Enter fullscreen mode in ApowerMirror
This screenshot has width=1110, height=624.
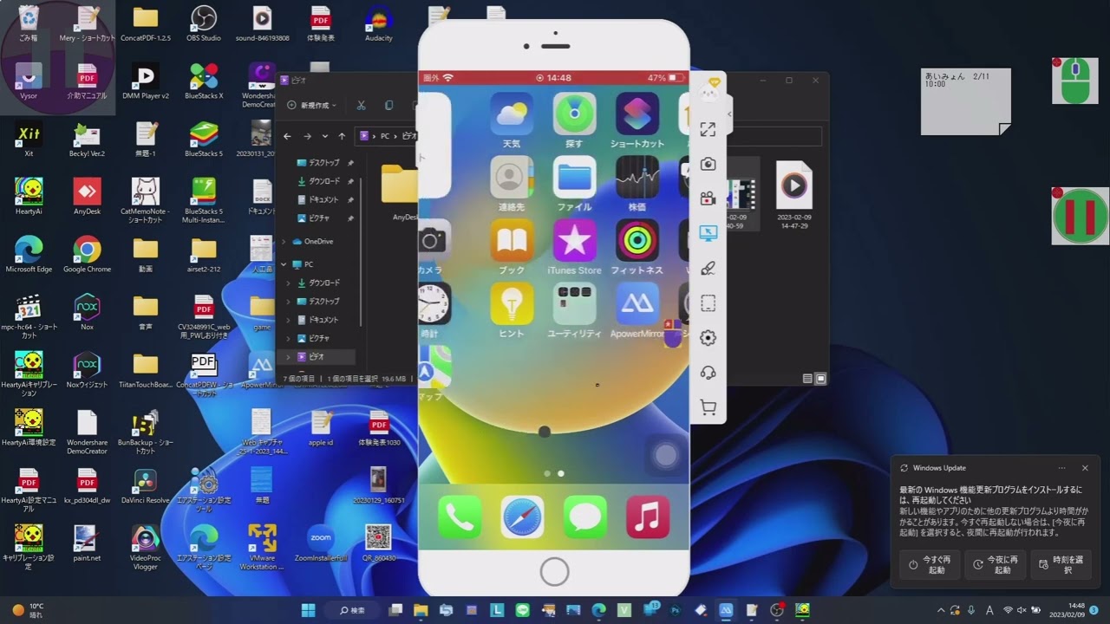tap(708, 129)
